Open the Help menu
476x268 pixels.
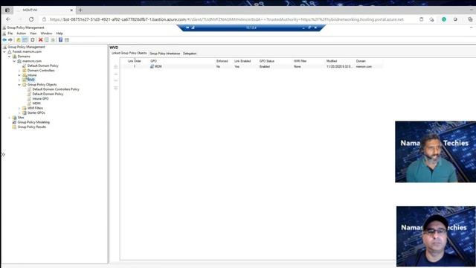[x=59, y=33]
